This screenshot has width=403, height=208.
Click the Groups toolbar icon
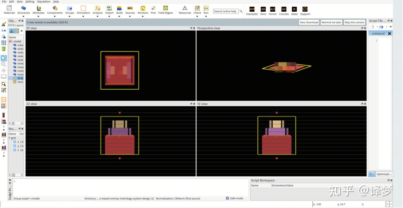tap(70, 8)
